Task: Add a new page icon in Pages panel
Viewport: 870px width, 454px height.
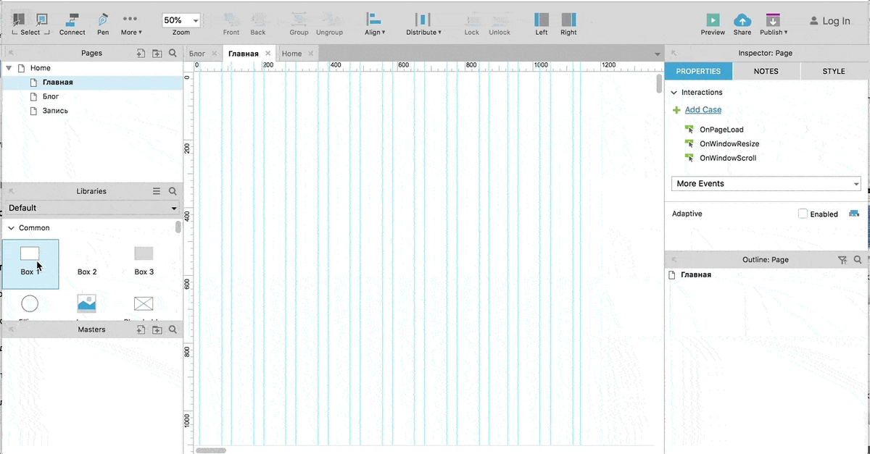Action: (x=141, y=53)
